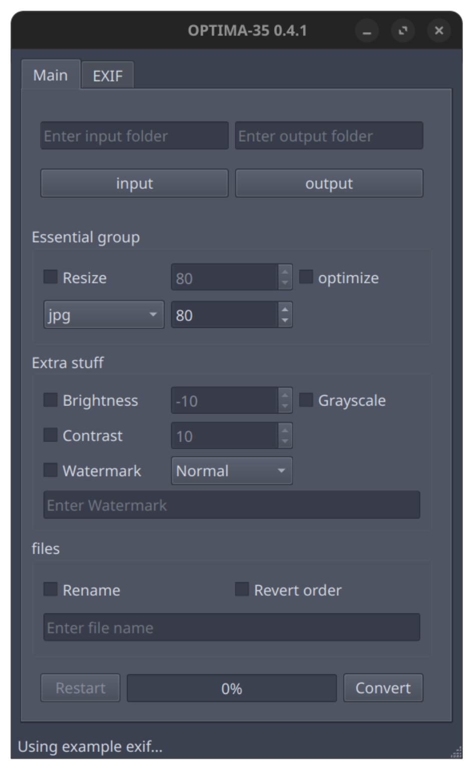Increase jpg quality value with up arrow

[x=285, y=308]
